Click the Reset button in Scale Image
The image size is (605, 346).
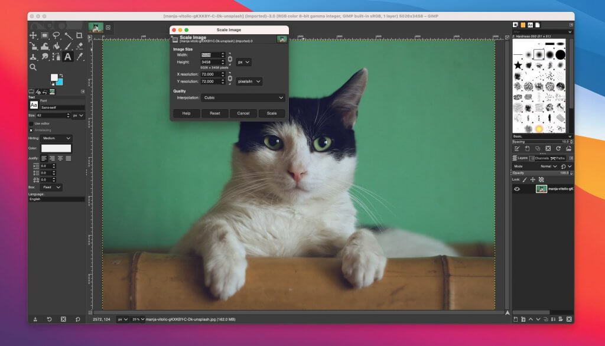coord(215,113)
